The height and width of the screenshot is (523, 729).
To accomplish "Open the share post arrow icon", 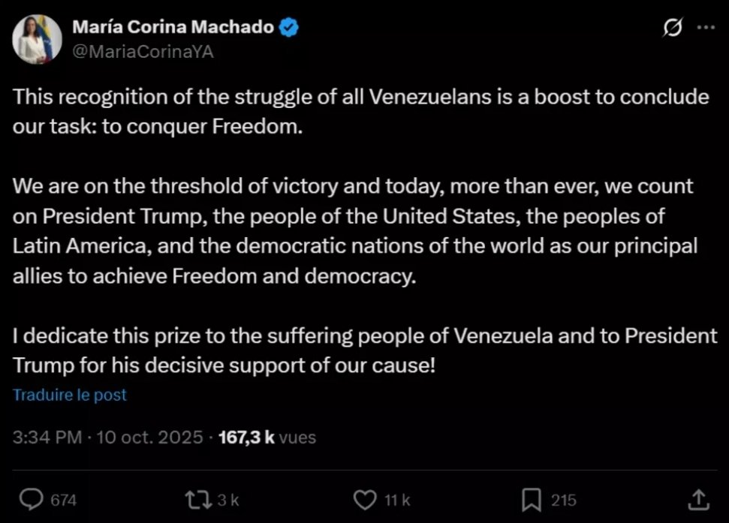I will [x=697, y=499].
